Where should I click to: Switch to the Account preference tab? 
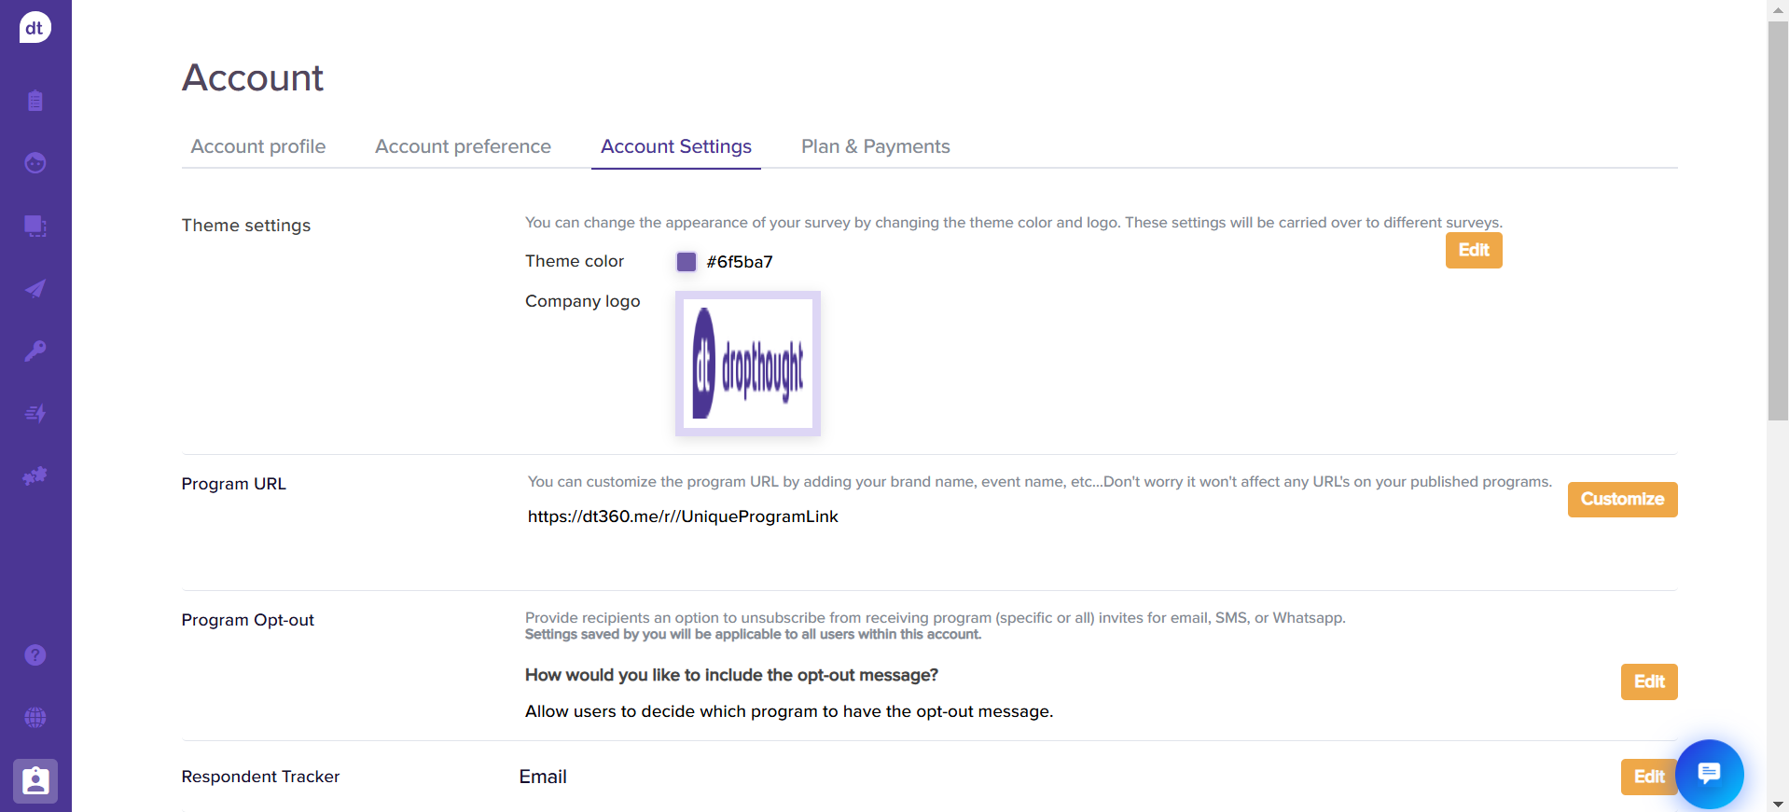(x=463, y=146)
